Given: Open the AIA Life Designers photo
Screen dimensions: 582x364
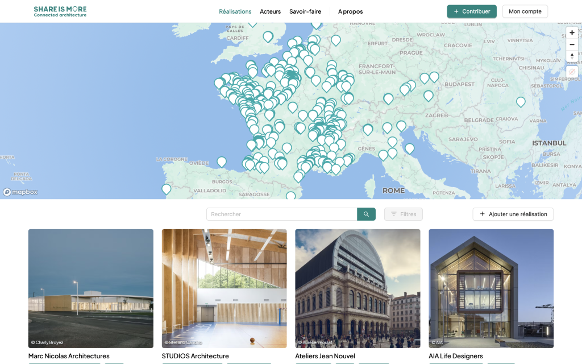Looking at the screenshot, I should [491, 288].
